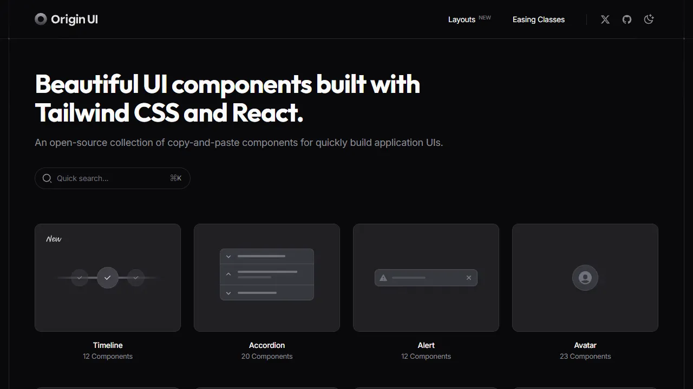
Task: Open the Alert component card
Action: tap(426, 278)
